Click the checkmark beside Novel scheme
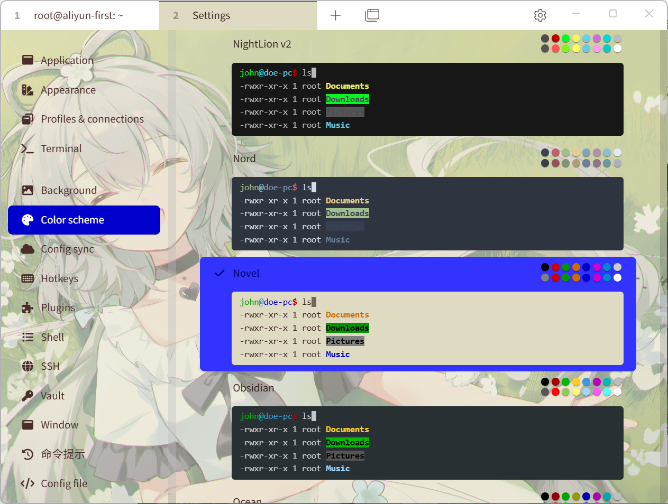The width and height of the screenshot is (668, 504). click(x=219, y=273)
